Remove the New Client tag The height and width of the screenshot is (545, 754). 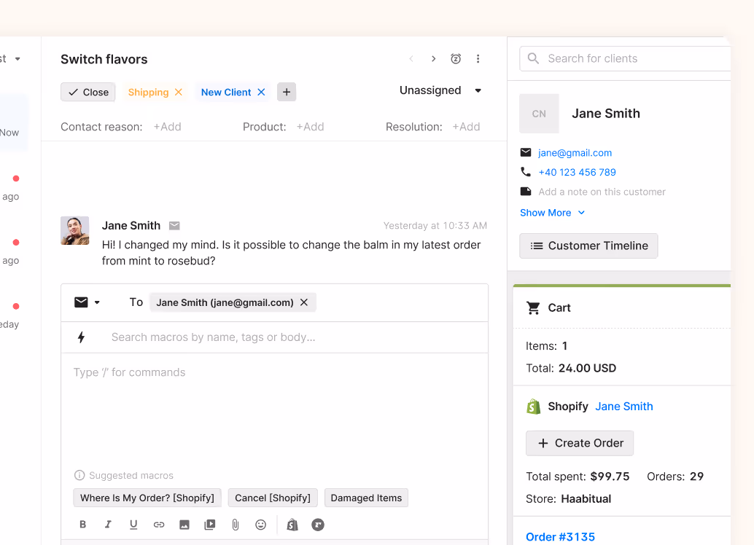(261, 93)
